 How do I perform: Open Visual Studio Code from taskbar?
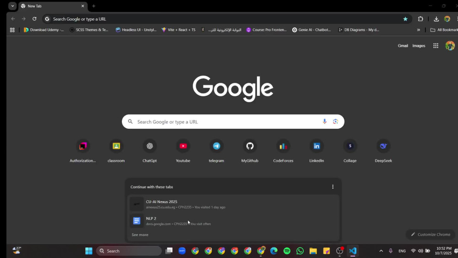[x=353, y=251]
